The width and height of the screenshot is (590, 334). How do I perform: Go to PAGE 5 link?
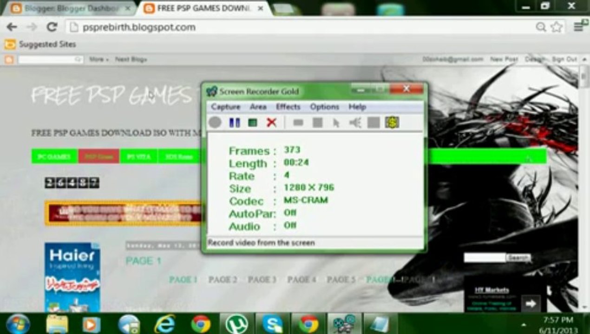[341, 280]
